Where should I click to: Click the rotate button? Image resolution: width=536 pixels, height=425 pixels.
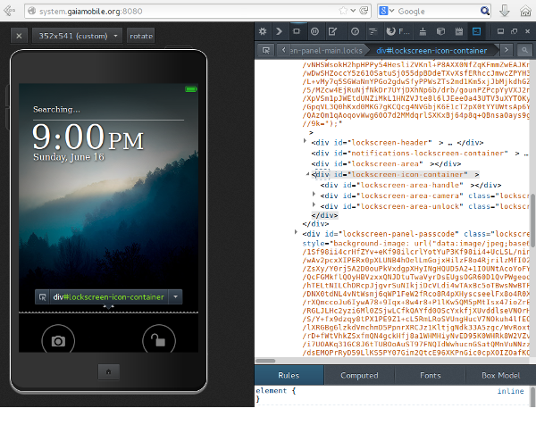(x=141, y=36)
